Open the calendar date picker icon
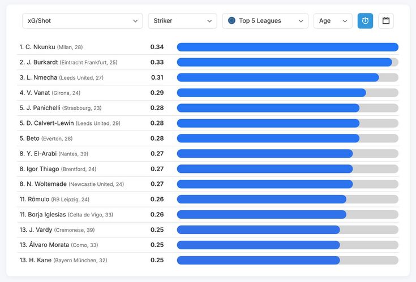 click(x=386, y=21)
